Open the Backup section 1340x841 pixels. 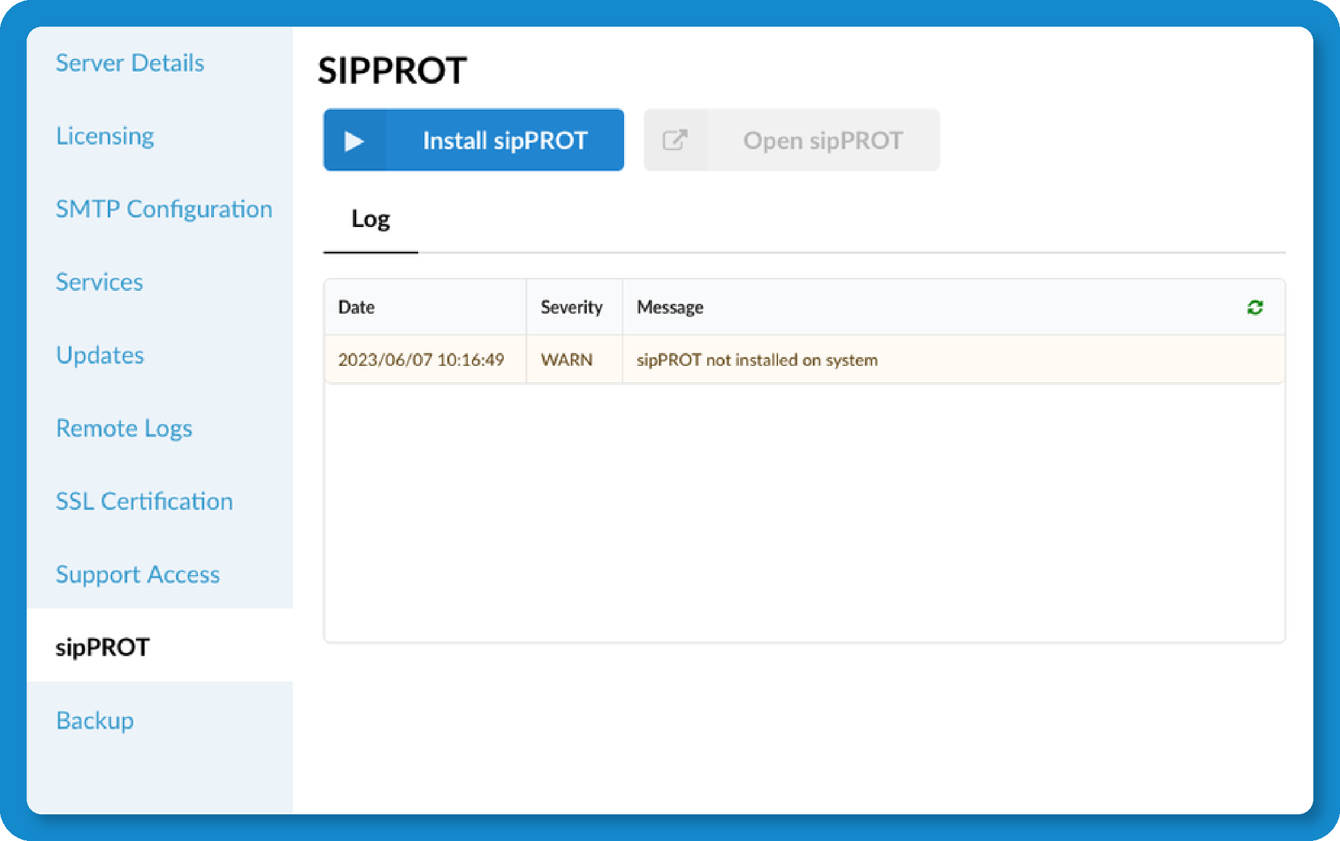point(95,721)
